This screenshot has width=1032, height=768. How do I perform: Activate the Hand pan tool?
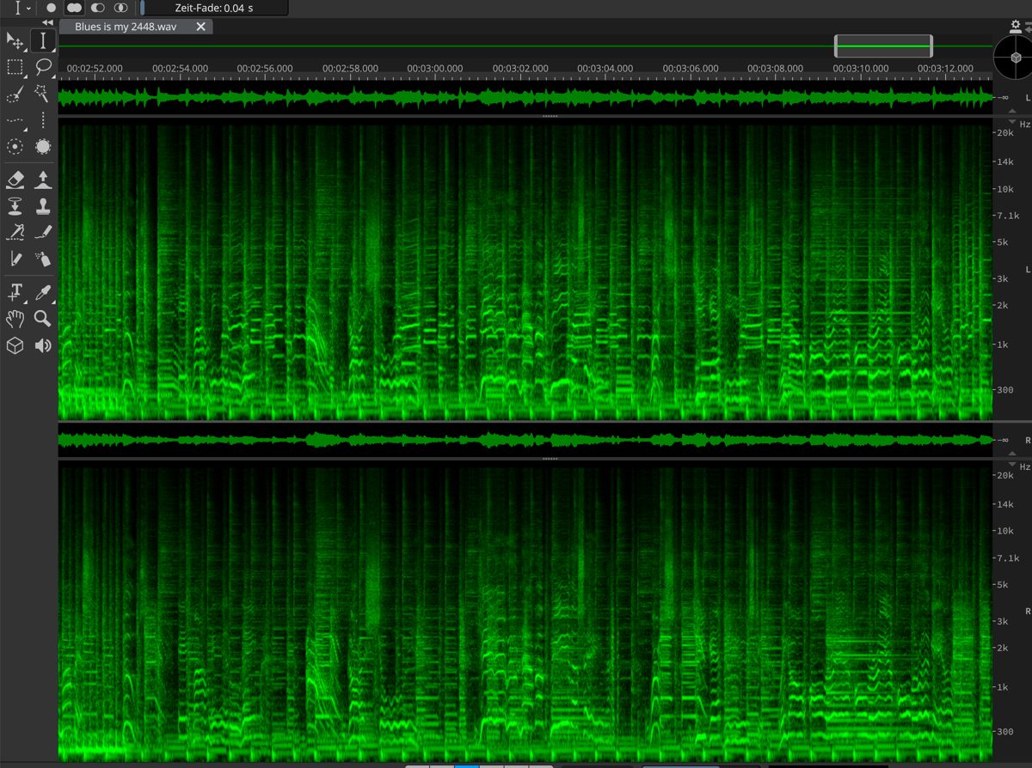[x=15, y=319]
